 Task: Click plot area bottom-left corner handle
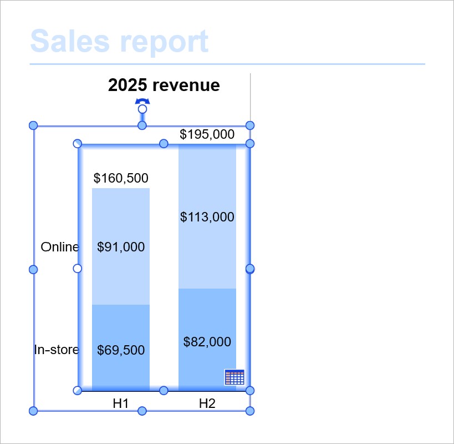click(78, 390)
